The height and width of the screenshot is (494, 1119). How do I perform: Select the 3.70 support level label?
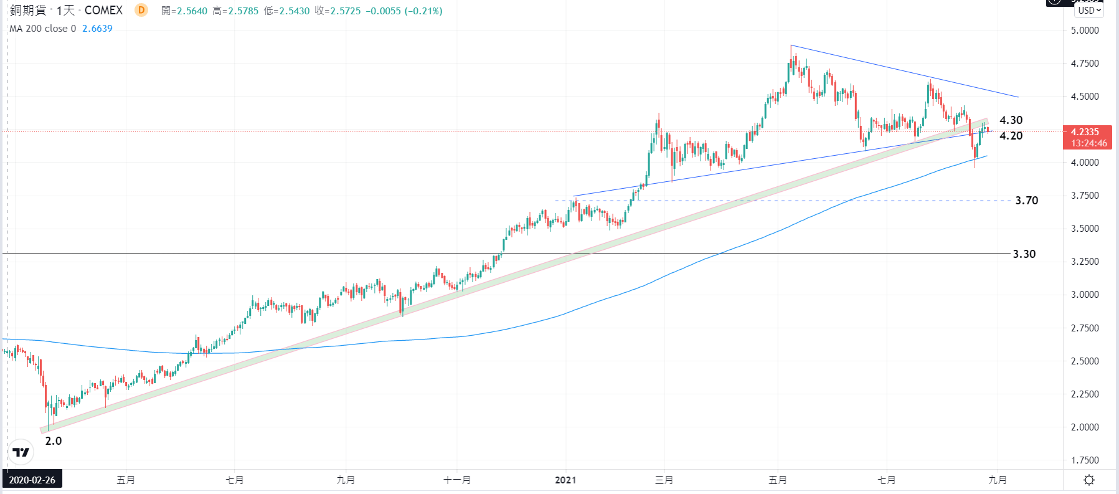pyautogui.click(x=1027, y=201)
